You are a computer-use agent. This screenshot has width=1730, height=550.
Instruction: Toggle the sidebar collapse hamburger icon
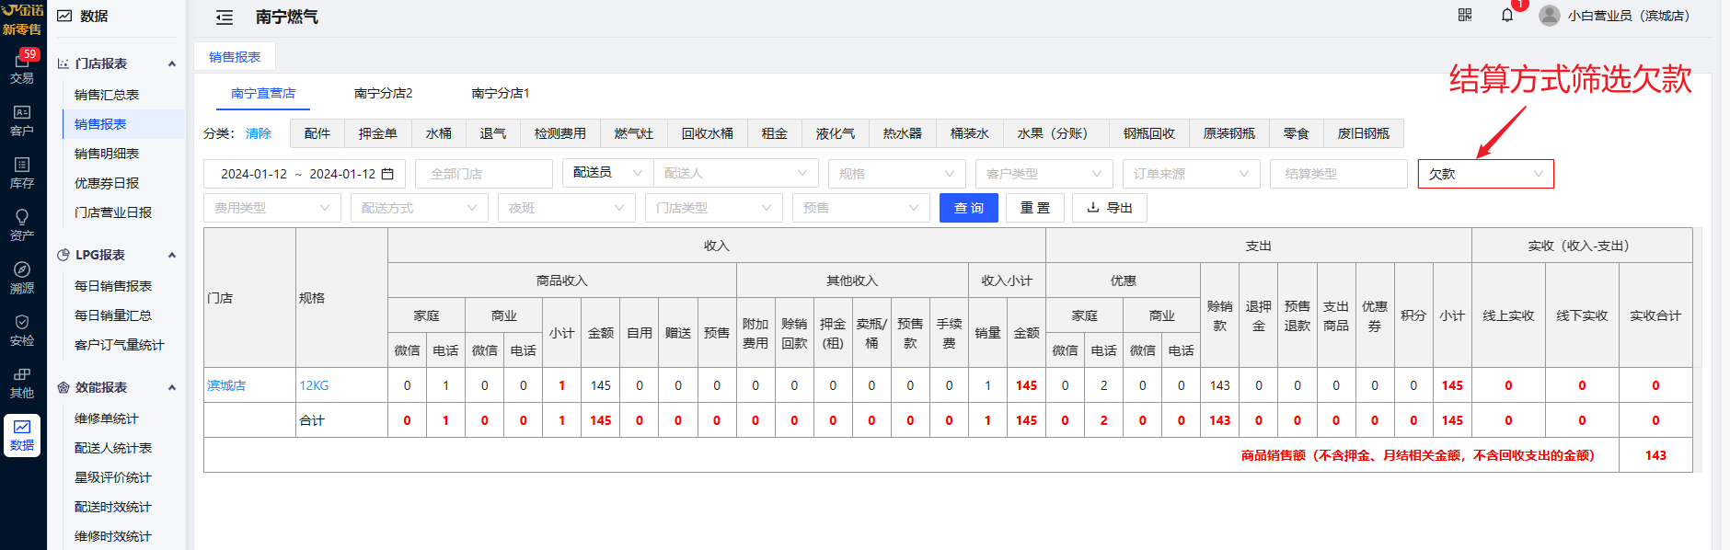tap(225, 17)
